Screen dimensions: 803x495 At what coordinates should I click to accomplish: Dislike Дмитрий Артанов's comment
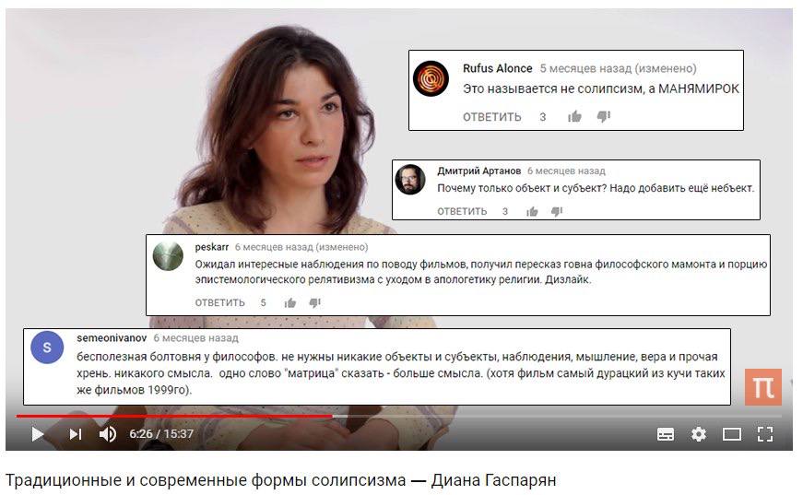[x=557, y=211]
